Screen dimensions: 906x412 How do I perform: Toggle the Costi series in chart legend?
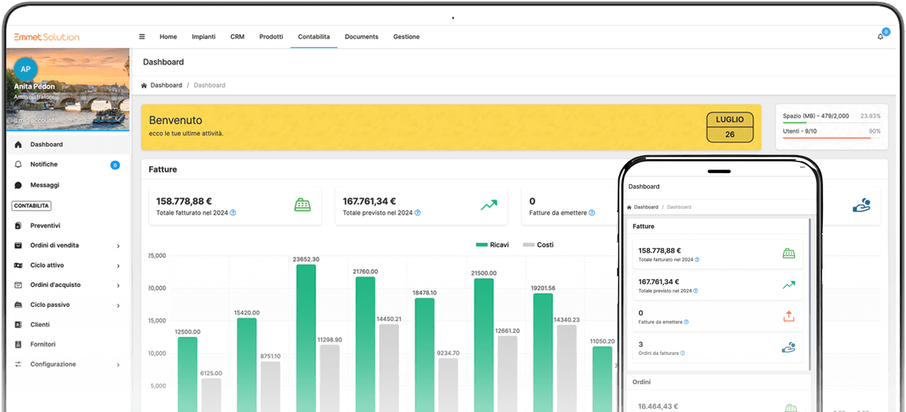[x=538, y=245]
